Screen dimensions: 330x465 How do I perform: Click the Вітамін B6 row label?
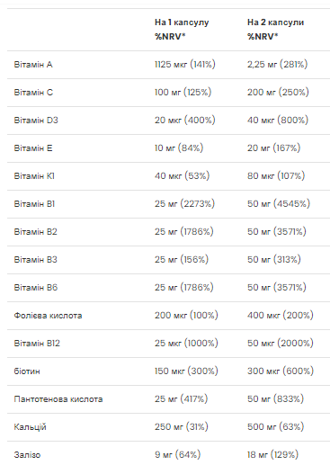coord(36,288)
